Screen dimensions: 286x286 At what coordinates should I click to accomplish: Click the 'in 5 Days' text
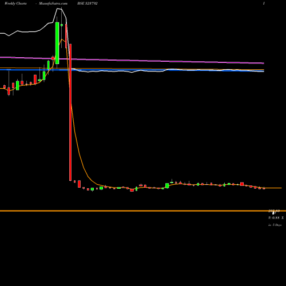pos(275,225)
